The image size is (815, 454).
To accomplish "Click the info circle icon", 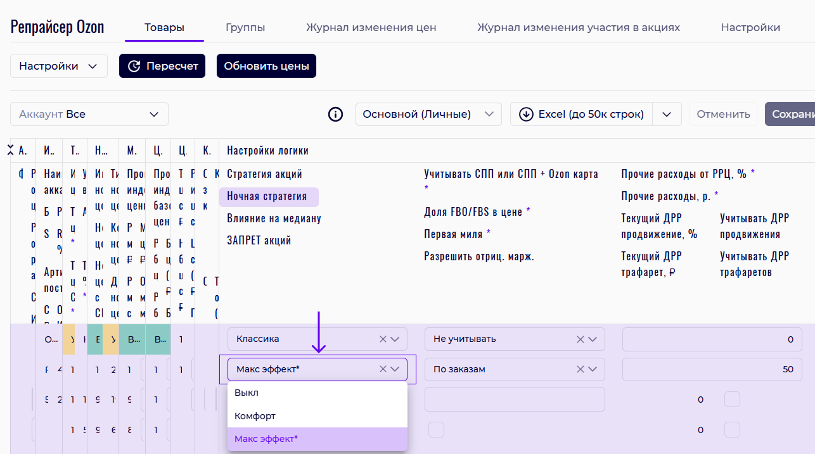I will click(x=335, y=115).
